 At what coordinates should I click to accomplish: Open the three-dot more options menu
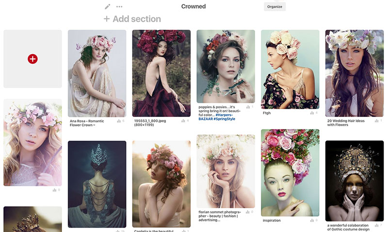(x=119, y=7)
